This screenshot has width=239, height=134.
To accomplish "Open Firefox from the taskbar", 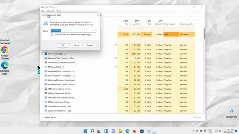I will point(134,131).
